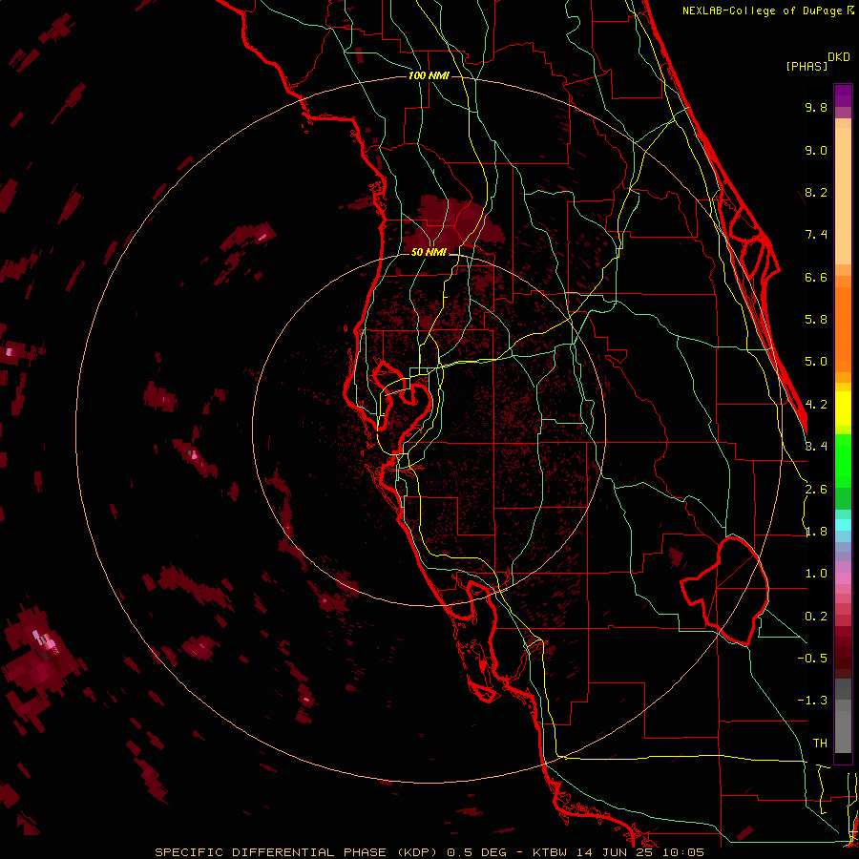This screenshot has height=859, width=859.
Task: Click the 1.0 legend value
Action: coord(816,574)
